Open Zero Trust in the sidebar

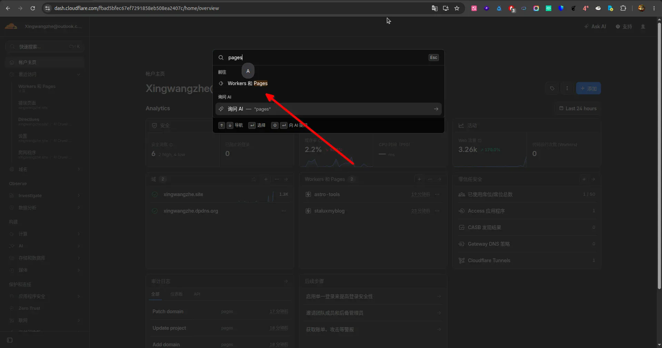45,308
